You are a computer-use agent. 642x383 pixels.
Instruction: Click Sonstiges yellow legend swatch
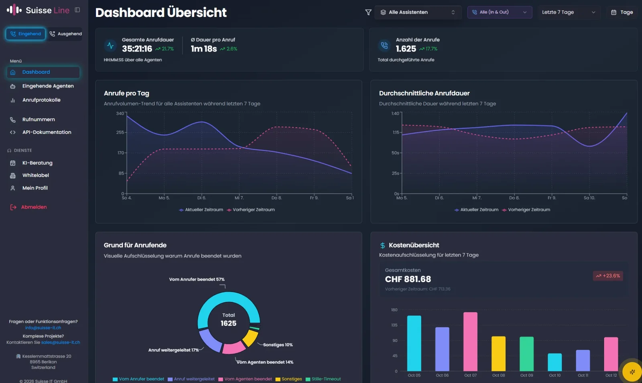pyautogui.click(x=278, y=379)
